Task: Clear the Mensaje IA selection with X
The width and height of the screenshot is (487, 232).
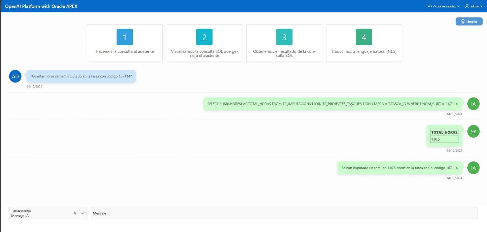Action: (x=75, y=213)
